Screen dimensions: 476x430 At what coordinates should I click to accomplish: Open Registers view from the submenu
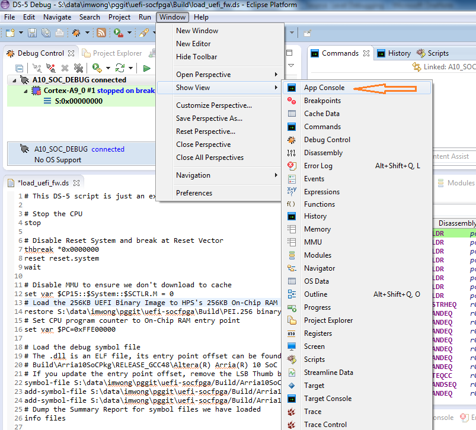tap(318, 333)
